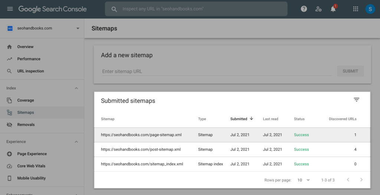Open the seohandbooks.com property dropdown
The height and width of the screenshot is (195, 380).
tap(78, 28)
